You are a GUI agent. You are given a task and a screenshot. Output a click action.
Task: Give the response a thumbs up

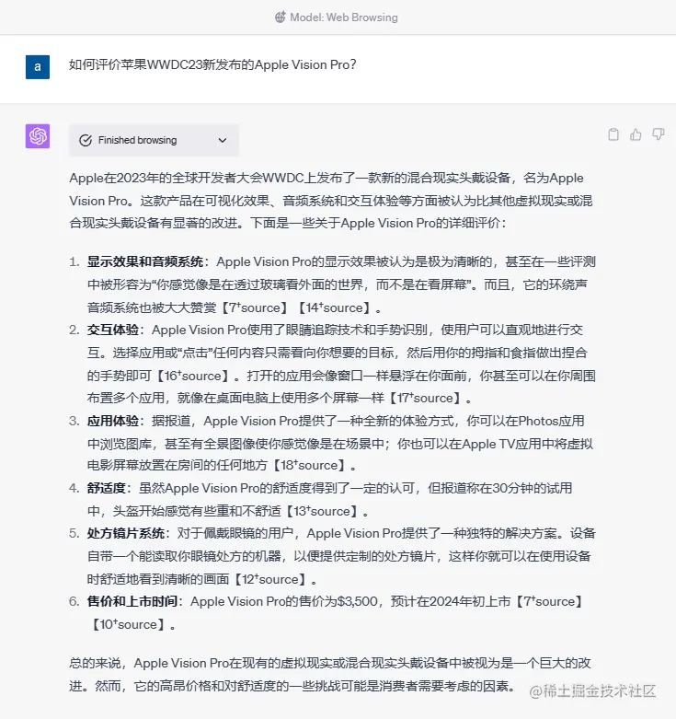pos(636,134)
